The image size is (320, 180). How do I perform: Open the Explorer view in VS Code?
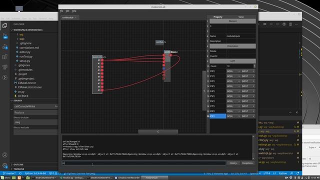pyautogui.click(x=4, y=25)
